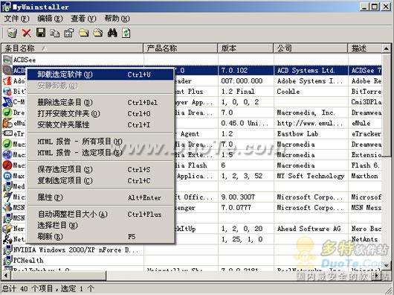Click the vertical scrollbar down arrow
Viewport: 394px width, 295px height.
pos(387,264)
